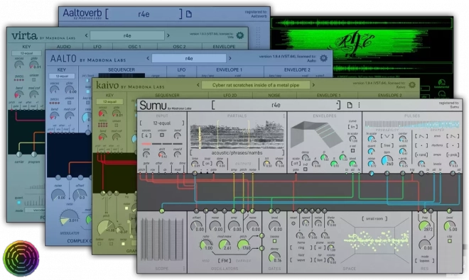Select the AUDIO tab in Virta
The image size is (469, 280).
[x=64, y=47]
